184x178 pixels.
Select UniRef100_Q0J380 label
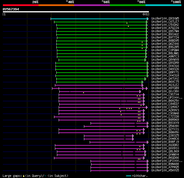point(165,91)
